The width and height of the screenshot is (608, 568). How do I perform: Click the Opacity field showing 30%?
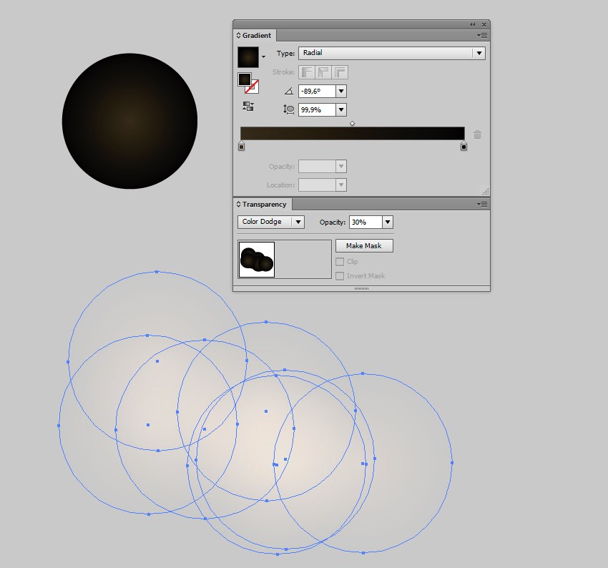tap(366, 222)
